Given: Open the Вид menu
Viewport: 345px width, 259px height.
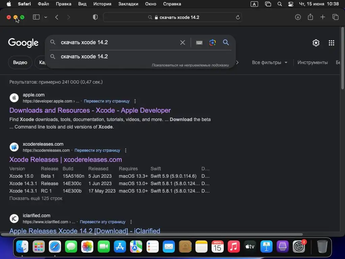Looking at the screenshot, I should coord(82,4).
